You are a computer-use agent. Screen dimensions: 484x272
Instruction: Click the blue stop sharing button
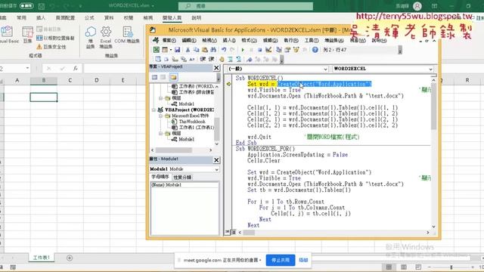point(281,260)
